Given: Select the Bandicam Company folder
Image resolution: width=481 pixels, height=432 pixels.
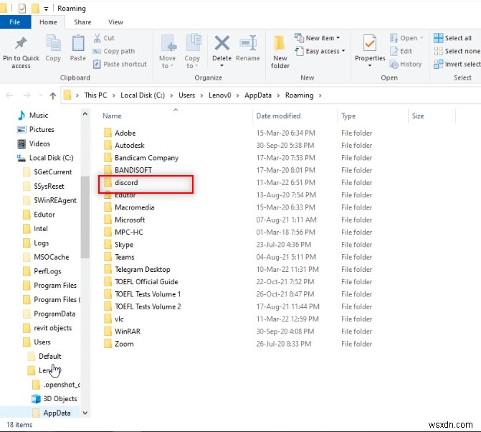Looking at the screenshot, I should coord(141,158).
